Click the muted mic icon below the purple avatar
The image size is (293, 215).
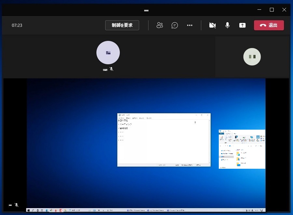click(111, 69)
